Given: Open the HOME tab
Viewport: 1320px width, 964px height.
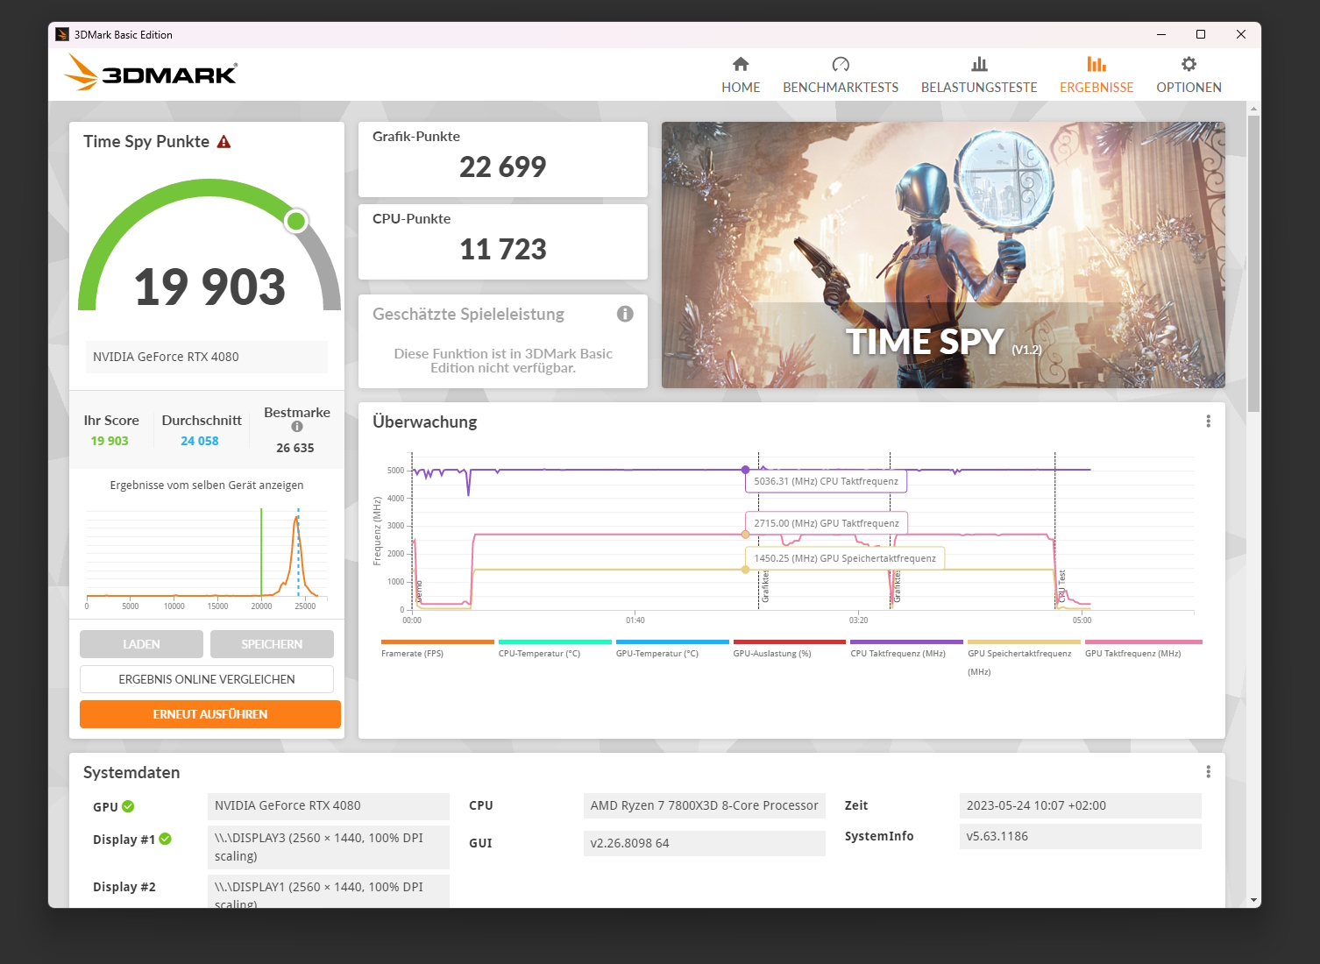Looking at the screenshot, I should [x=741, y=75].
